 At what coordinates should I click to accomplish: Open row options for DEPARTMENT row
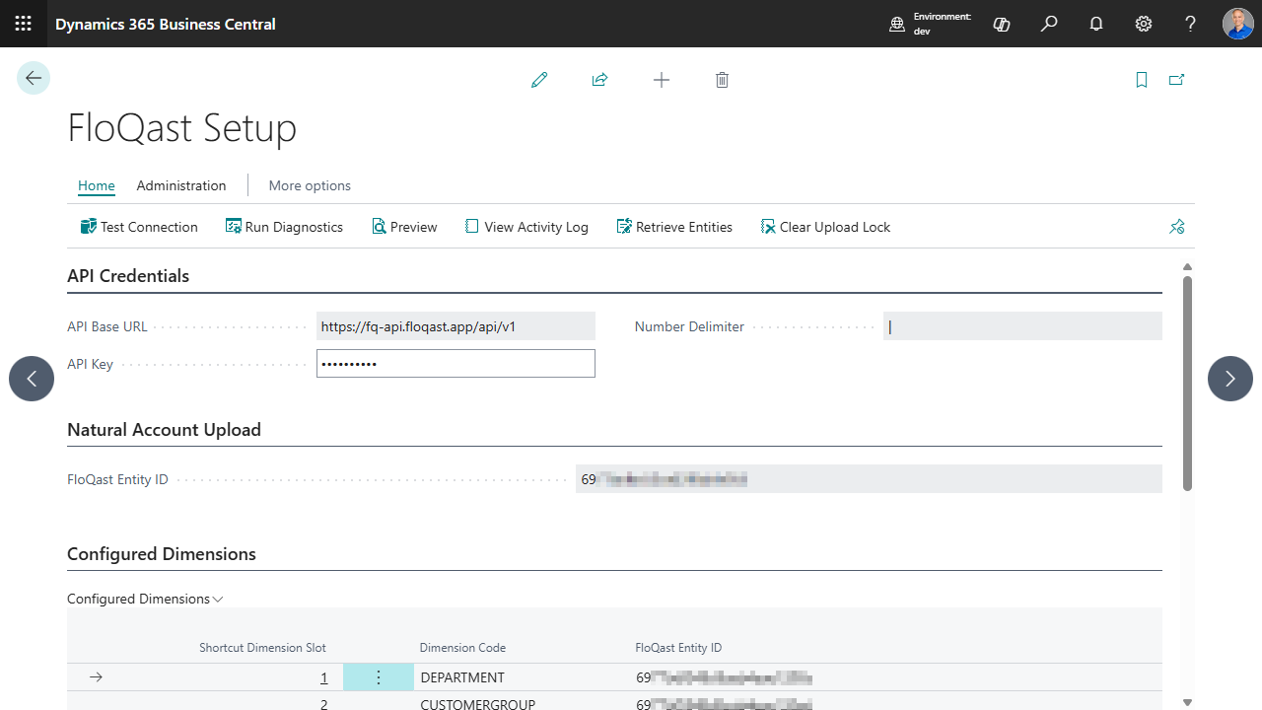point(379,677)
